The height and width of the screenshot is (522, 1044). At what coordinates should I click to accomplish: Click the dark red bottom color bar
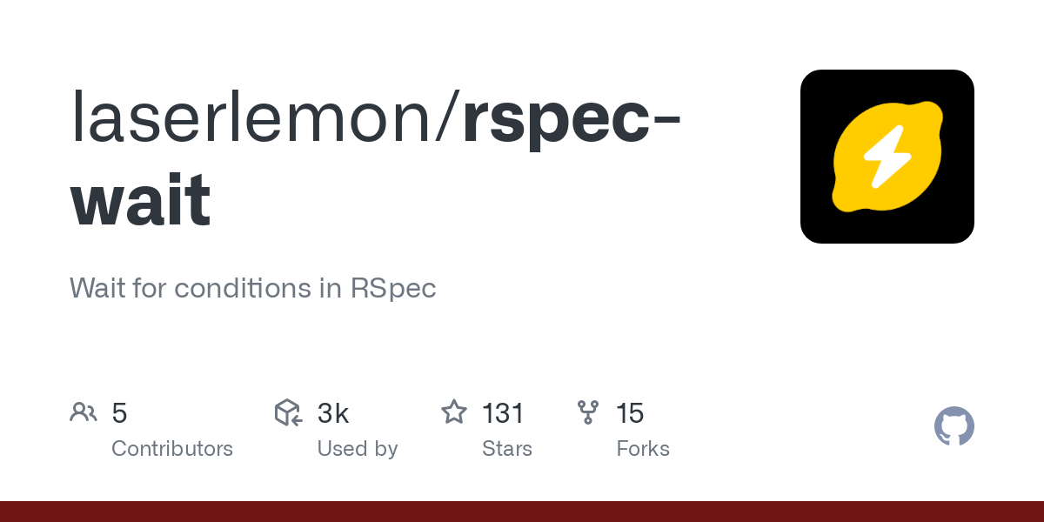522,512
